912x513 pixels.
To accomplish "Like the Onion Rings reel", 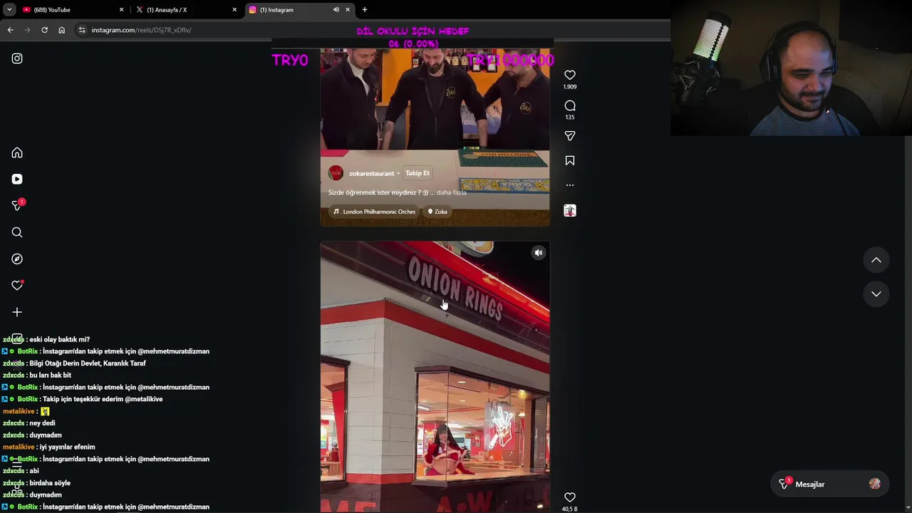I will pyautogui.click(x=570, y=497).
